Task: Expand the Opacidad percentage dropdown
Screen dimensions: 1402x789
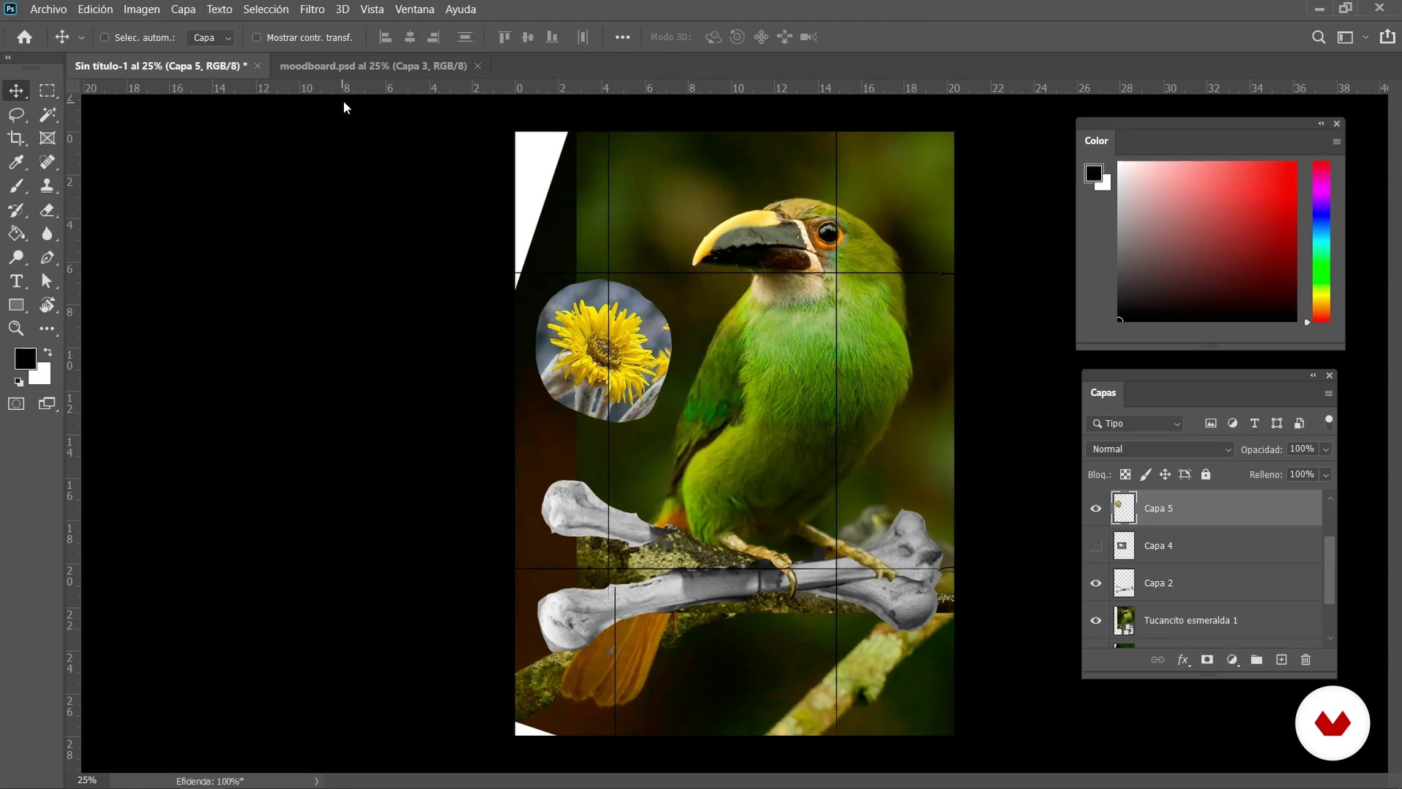Action: click(x=1326, y=449)
